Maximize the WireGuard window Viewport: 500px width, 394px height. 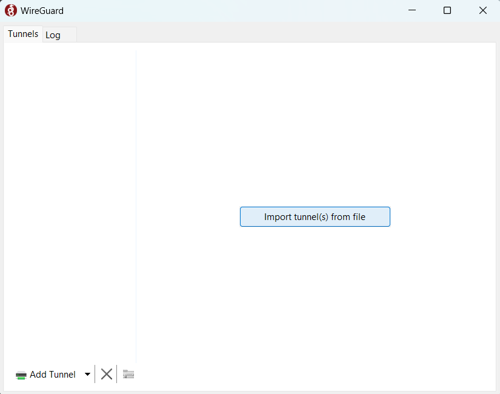(x=447, y=10)
